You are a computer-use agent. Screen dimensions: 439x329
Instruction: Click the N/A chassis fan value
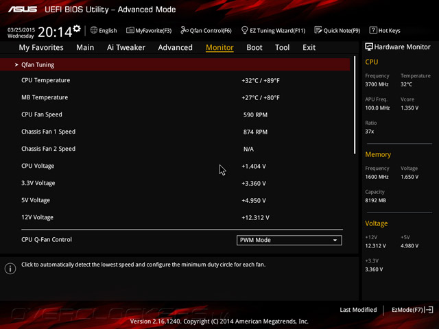point(248,149)
